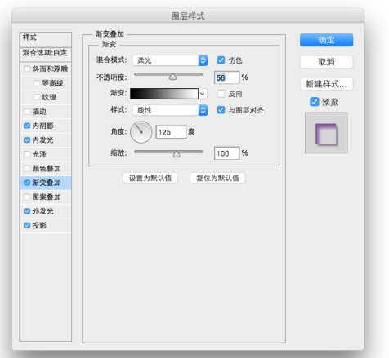Screen dimensions: 389x358
Task: Click the 取消 cancel button
Action: 326,62
